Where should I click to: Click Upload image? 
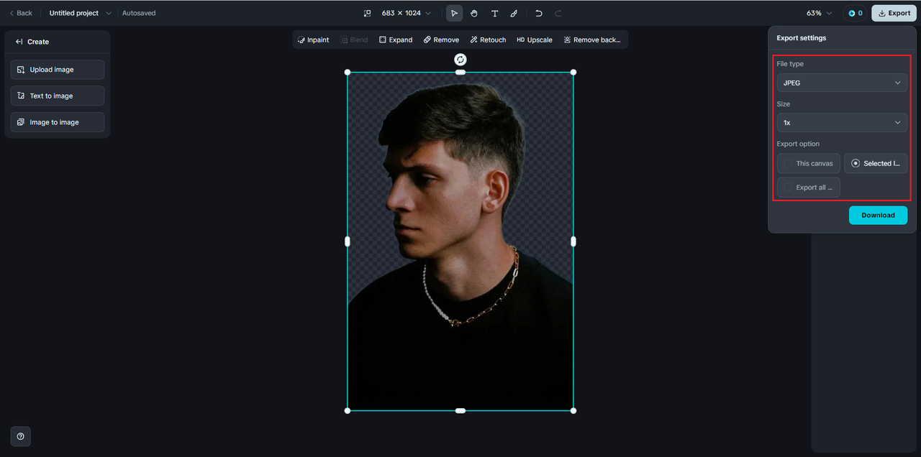tap(58, 70)
